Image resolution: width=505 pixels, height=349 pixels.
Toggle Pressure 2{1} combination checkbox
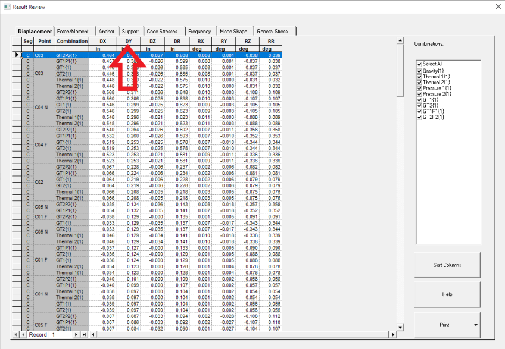coord(419,94)
